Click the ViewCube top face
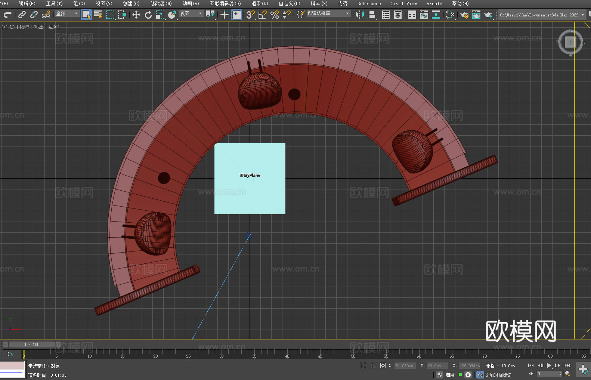 [x=570, y=42]
